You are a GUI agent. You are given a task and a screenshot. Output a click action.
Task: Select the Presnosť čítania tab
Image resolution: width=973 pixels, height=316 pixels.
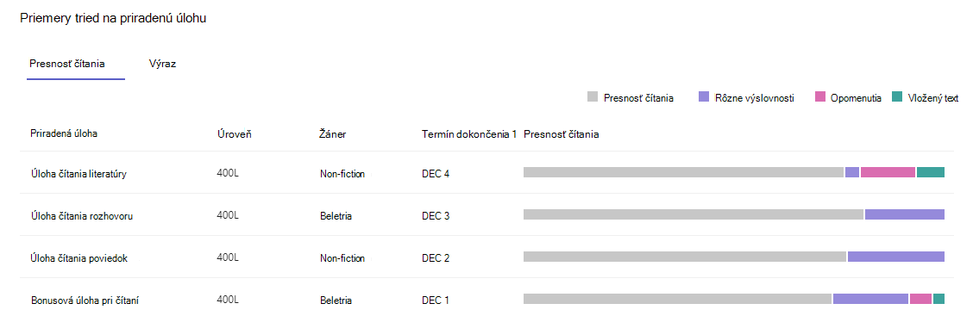67,64
